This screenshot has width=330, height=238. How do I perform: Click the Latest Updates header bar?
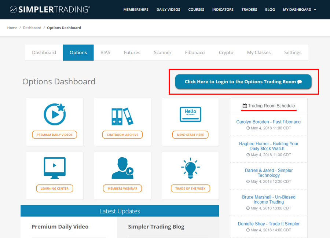tap(120, 211)
